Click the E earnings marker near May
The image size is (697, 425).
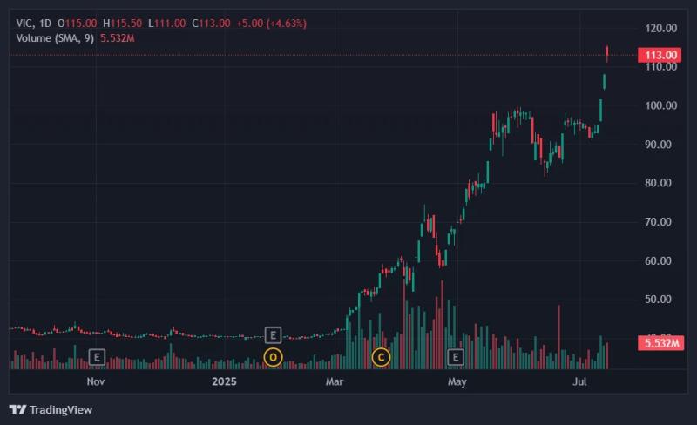(x=456, y=357)
